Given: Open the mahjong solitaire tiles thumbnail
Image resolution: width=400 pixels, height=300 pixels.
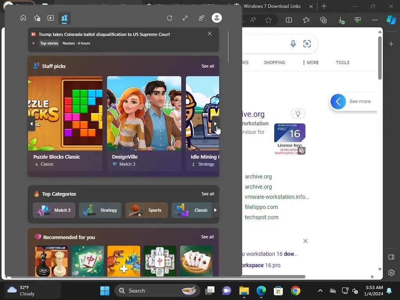Looking at the screenshot, I should pyautogui.click(x=160, y=261).
